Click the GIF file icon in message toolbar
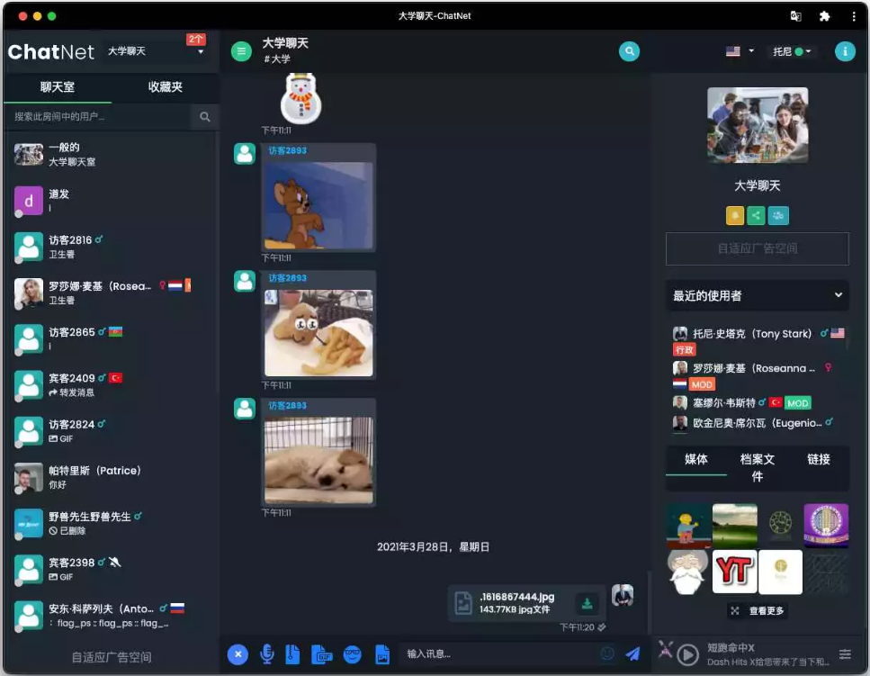 point(322,654)
